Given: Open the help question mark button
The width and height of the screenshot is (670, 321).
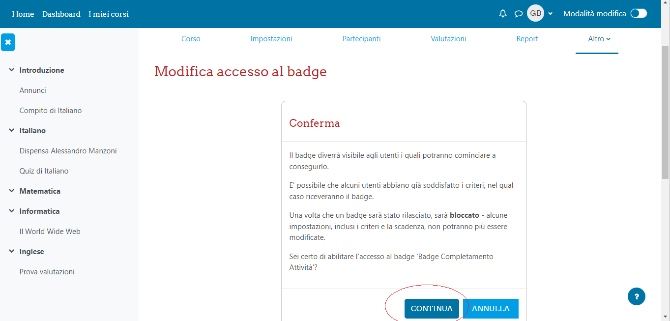Looking at the screenshot, I should [637, 296].
